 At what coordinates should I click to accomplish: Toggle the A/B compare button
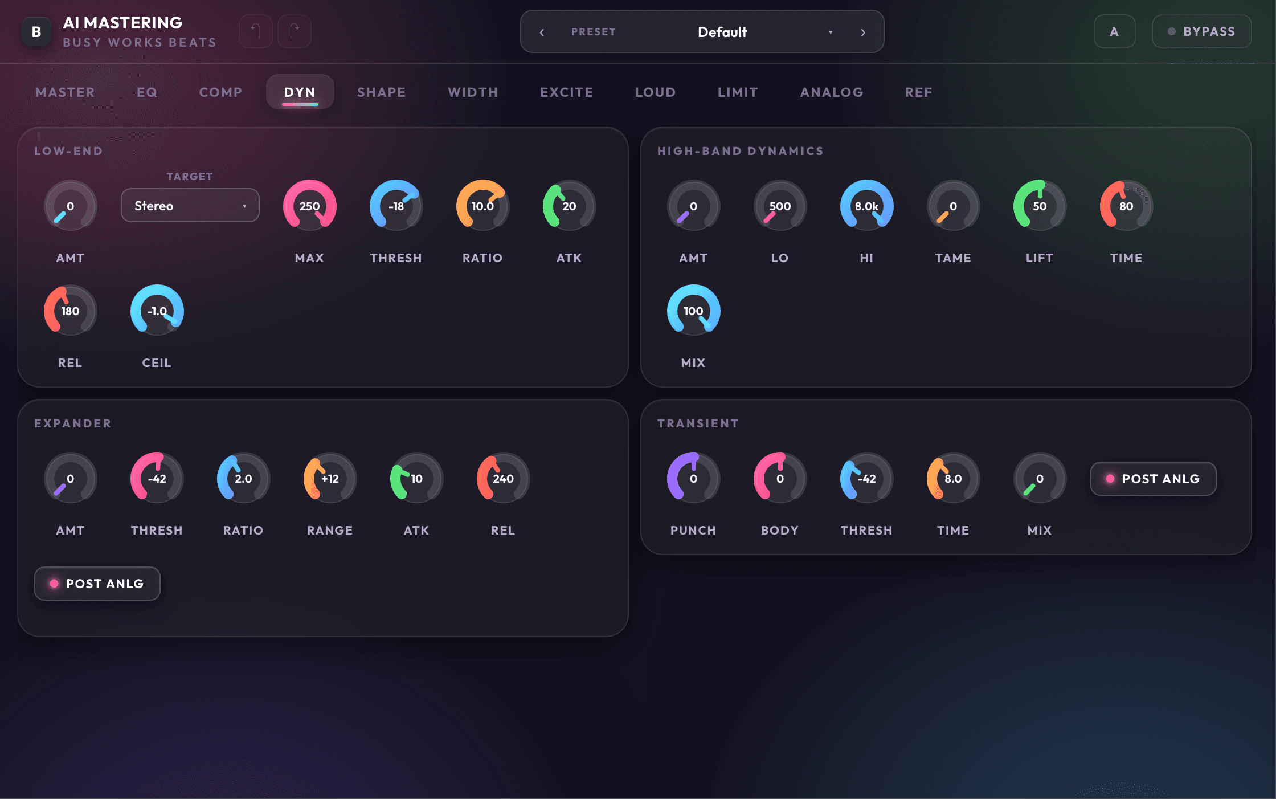tap(1115, 31)
